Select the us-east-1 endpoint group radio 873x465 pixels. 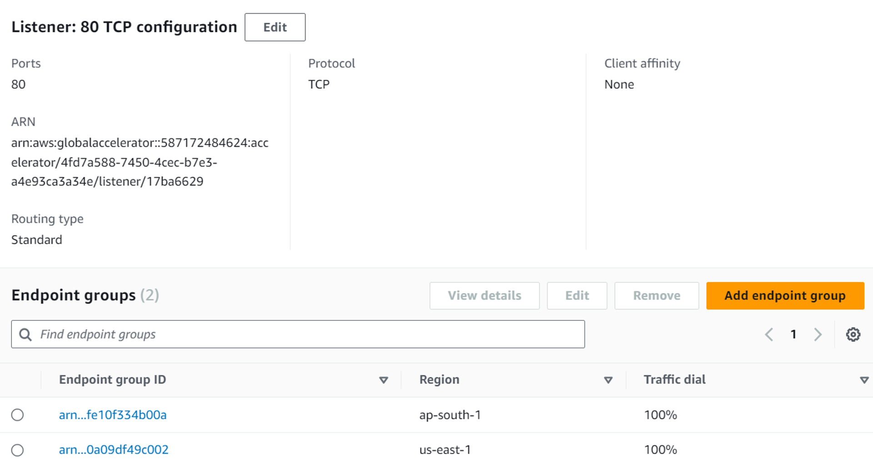(x=18, y=450)
